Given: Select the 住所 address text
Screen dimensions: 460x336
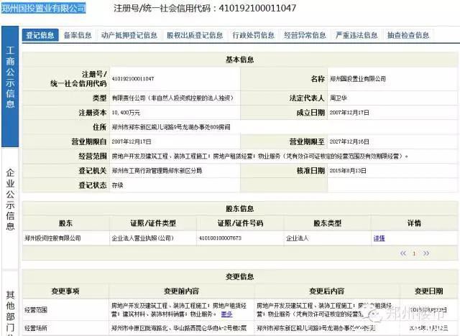Looking at the screenshot, I should tap(171, 127).
